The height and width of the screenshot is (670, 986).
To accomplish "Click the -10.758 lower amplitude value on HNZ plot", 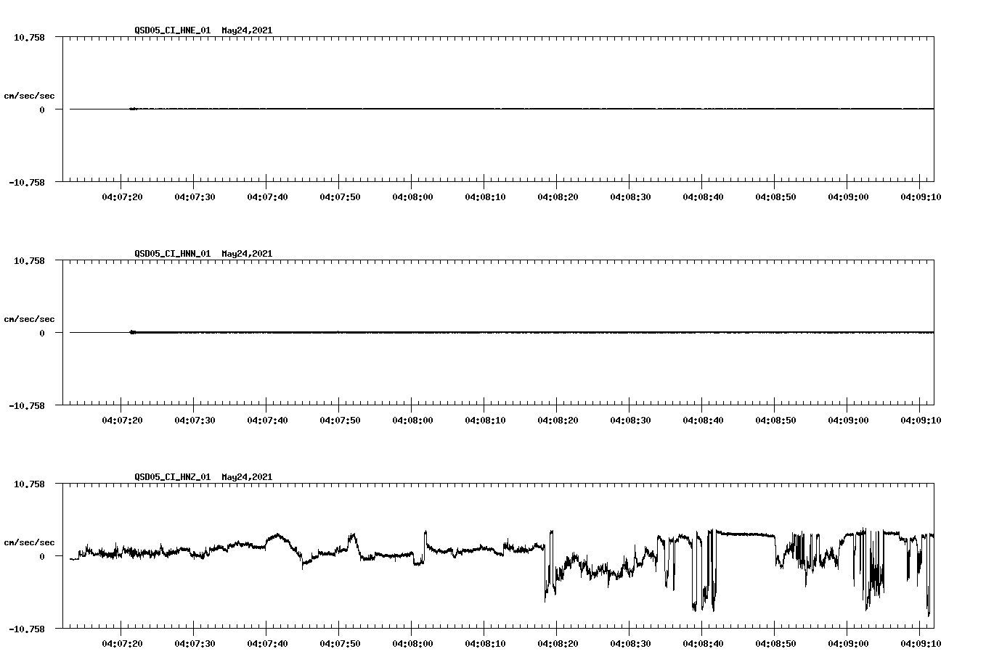I will 28,628.
